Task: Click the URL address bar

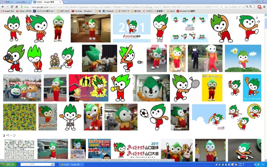Action: pos(133,7)
